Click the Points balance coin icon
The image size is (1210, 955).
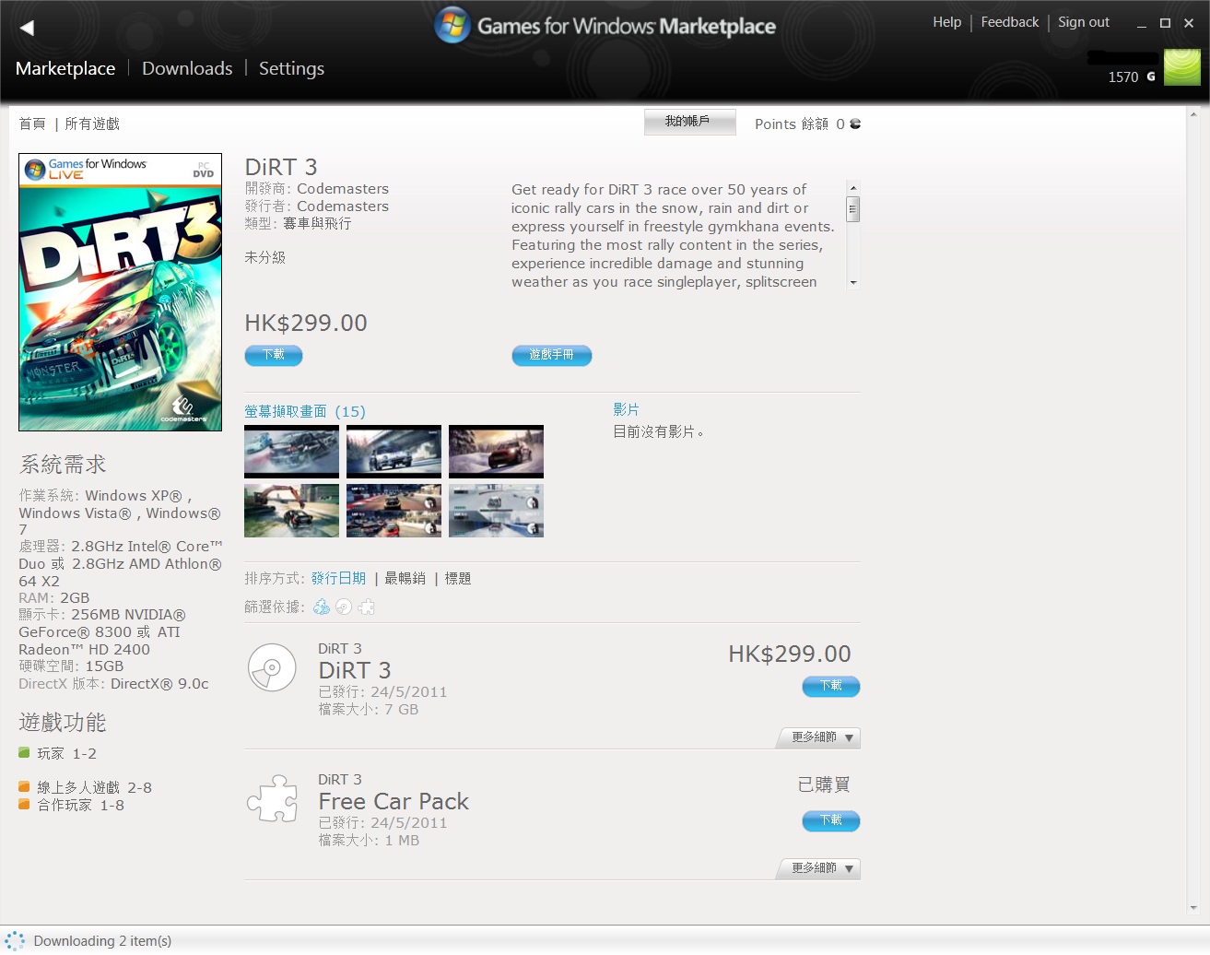click(855, 124)
